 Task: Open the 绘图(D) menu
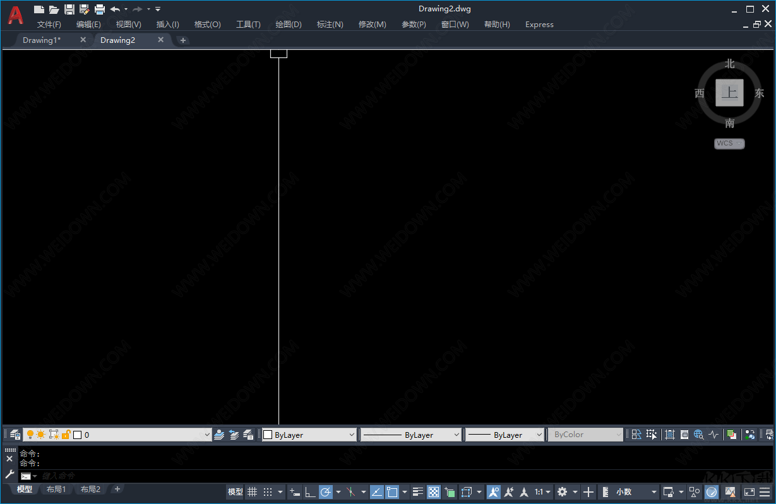pos(289,24)
